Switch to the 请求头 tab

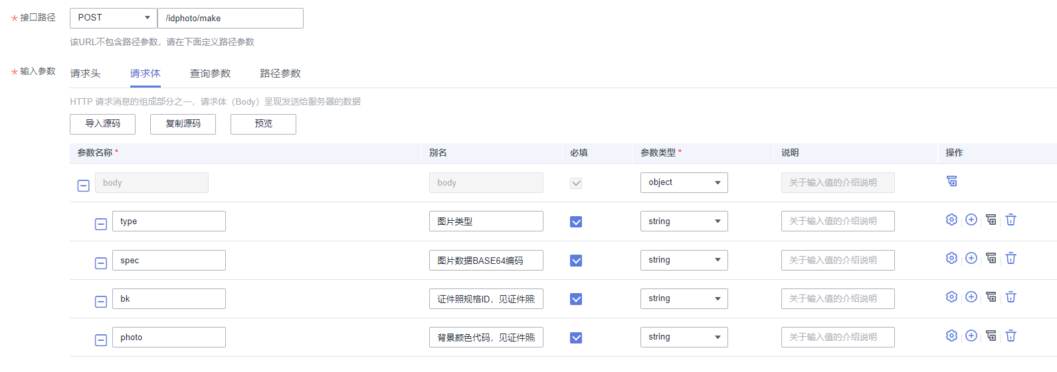[x=85, y=74]
